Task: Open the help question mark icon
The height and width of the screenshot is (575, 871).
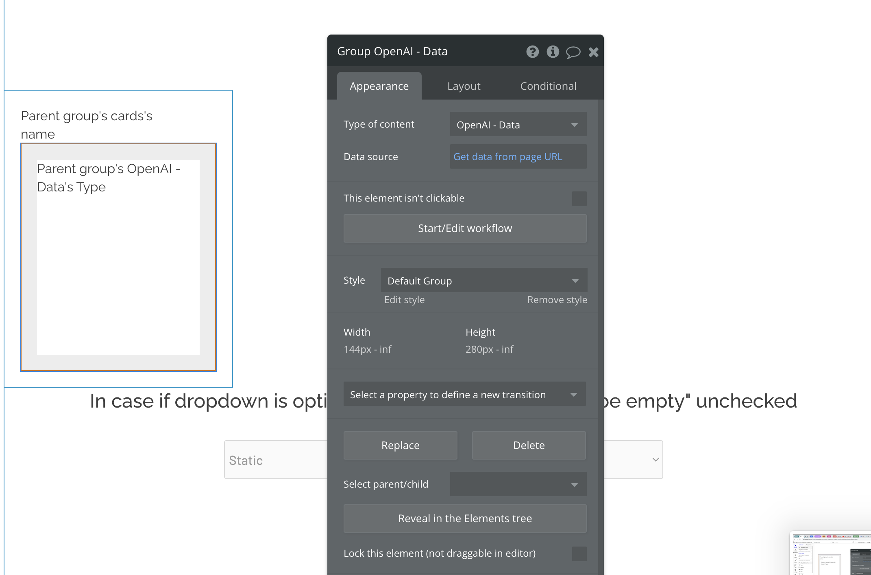Action: pos(532,52)
